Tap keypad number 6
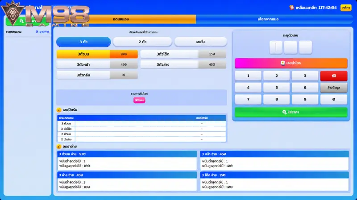Viewport: 357px width, 200px height. point(305,88)
